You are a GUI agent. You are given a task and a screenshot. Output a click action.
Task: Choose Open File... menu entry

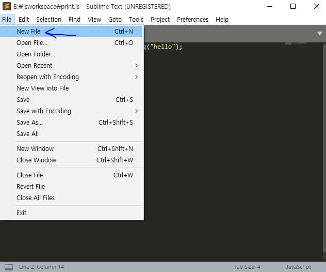pos(71,43)
